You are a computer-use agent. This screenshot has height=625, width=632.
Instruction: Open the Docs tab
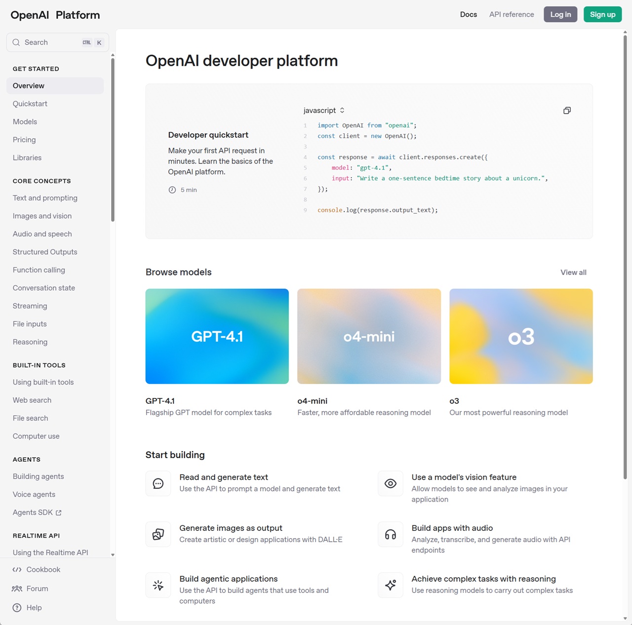coord(469,14)
